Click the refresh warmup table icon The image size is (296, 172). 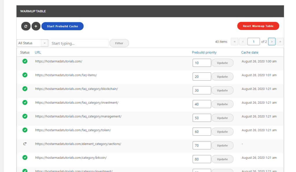(26, 26)
